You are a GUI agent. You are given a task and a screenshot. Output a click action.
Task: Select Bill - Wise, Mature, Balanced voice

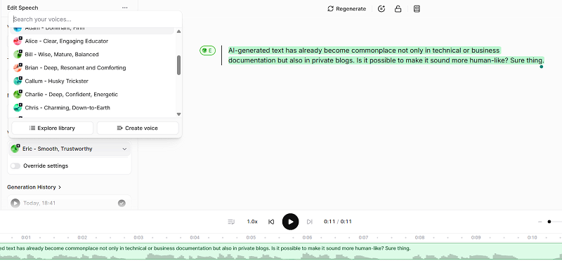92,55
